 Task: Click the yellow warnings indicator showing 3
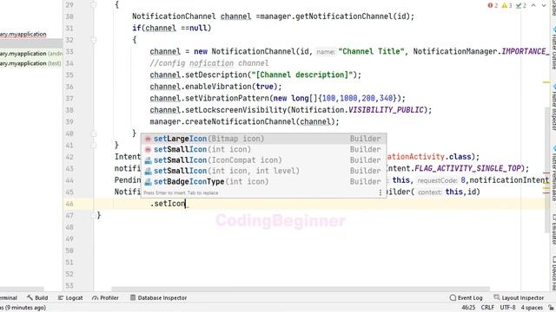pos(506,5)
